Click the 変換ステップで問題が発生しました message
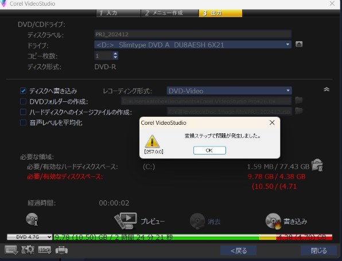 223,136
